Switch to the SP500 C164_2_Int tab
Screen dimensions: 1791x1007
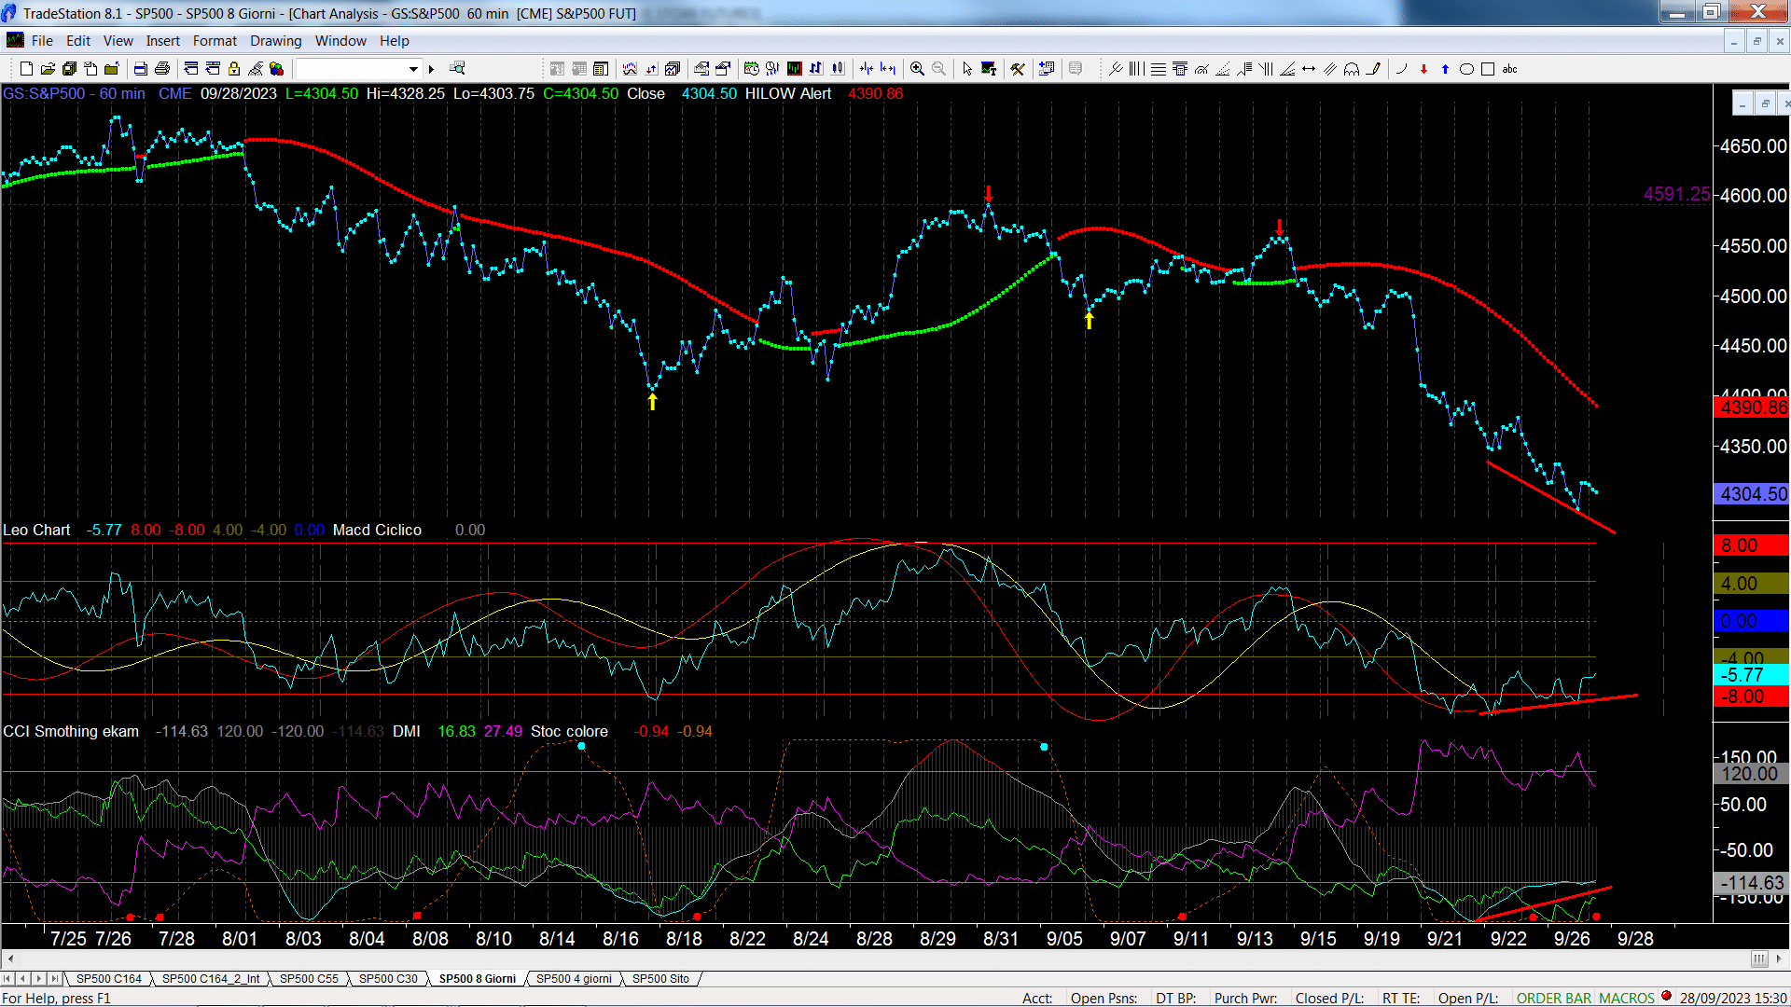(211, 978)
